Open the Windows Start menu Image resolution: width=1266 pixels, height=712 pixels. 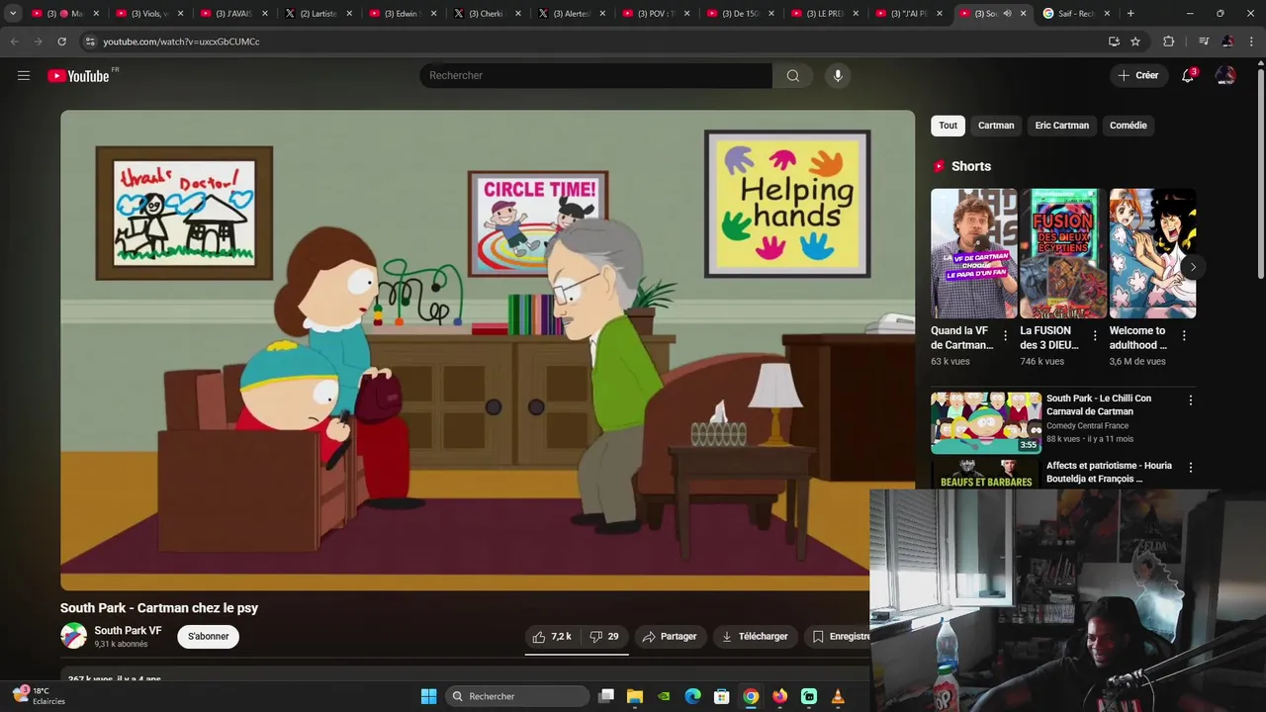[428, 696]
